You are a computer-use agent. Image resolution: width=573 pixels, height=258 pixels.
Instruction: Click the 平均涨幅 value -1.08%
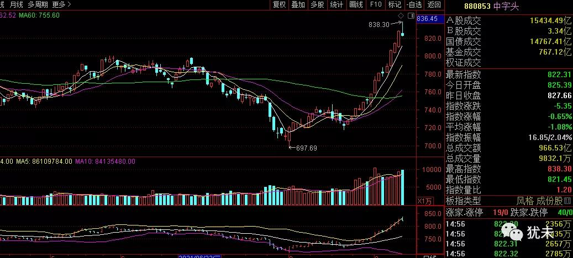pyautogui.click(x=560, y=127)
